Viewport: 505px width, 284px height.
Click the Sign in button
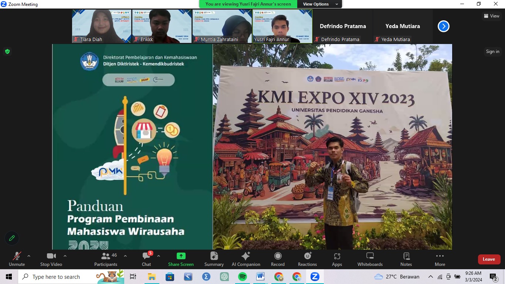492,51
